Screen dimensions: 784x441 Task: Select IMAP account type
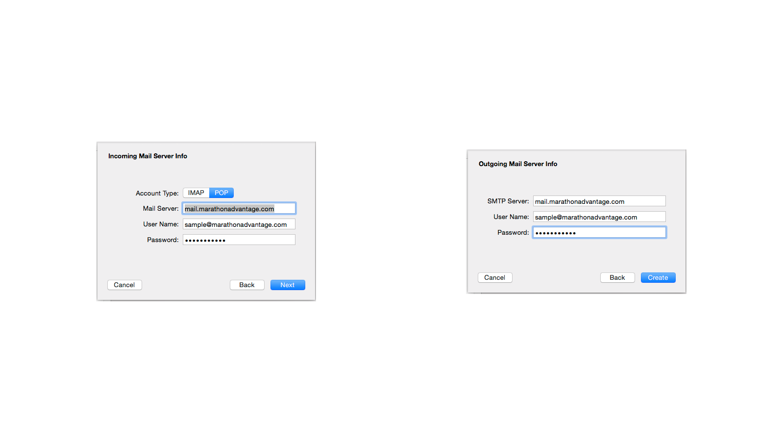196,193
